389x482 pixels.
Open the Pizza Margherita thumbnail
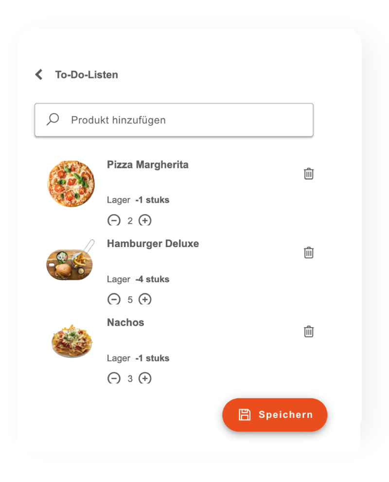71,184
